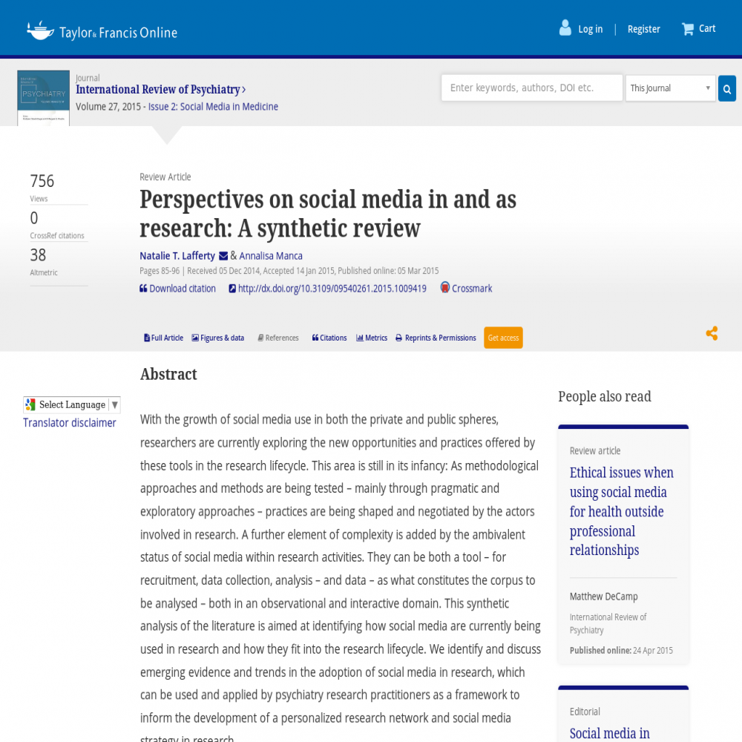Open author Annalisa Manca's link

point(271,256)
